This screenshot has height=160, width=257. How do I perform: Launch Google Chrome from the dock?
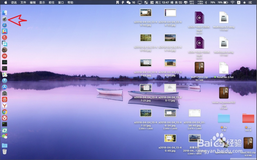4,112
